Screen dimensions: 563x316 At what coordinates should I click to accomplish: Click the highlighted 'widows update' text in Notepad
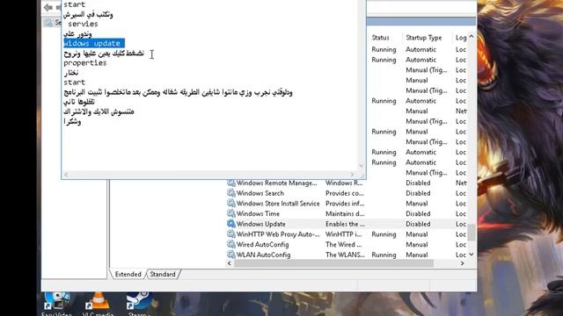click(94, 43)
